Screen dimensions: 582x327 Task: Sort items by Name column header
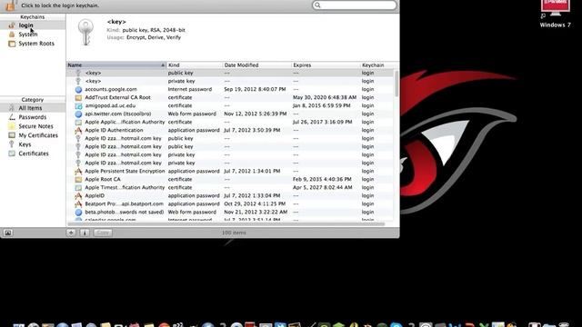click(x=116, y=64)
